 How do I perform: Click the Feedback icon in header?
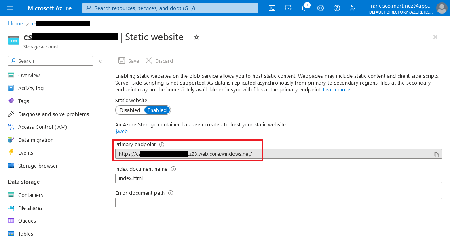click(x=353, y=8)
